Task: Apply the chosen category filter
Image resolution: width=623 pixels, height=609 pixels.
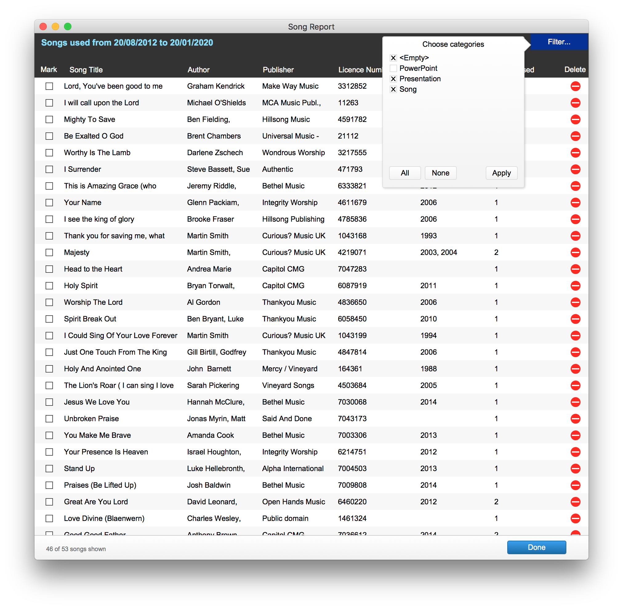Action: coord(501,173)
